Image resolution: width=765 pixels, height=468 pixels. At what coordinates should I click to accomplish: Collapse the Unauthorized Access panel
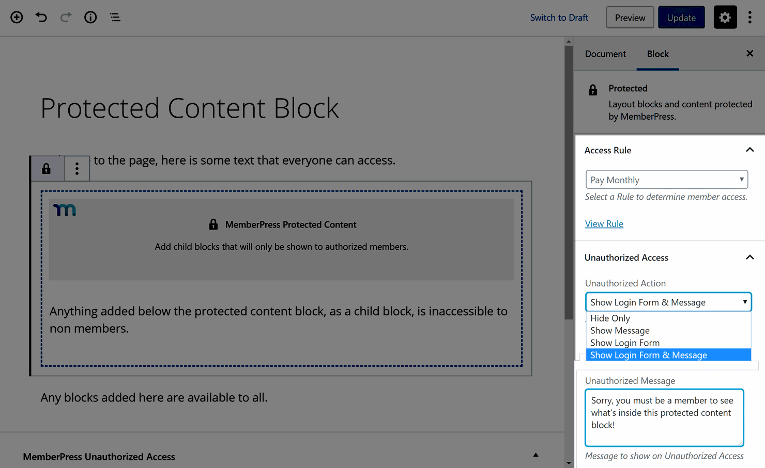(x=749, y=257)
